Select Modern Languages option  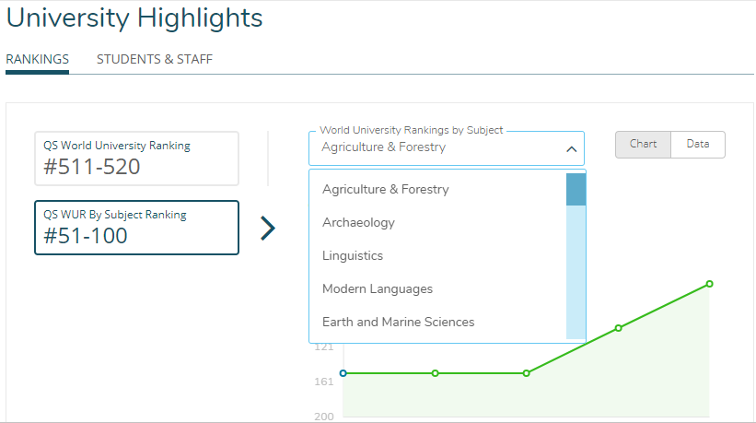click(378, 288)
